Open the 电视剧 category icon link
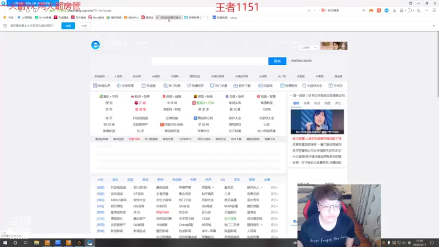 pos(148,86)
